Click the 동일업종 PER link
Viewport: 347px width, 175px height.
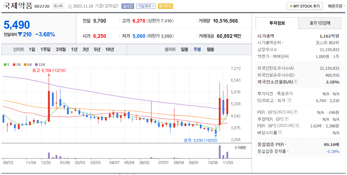pyautogui.click(x=271, y=144)
